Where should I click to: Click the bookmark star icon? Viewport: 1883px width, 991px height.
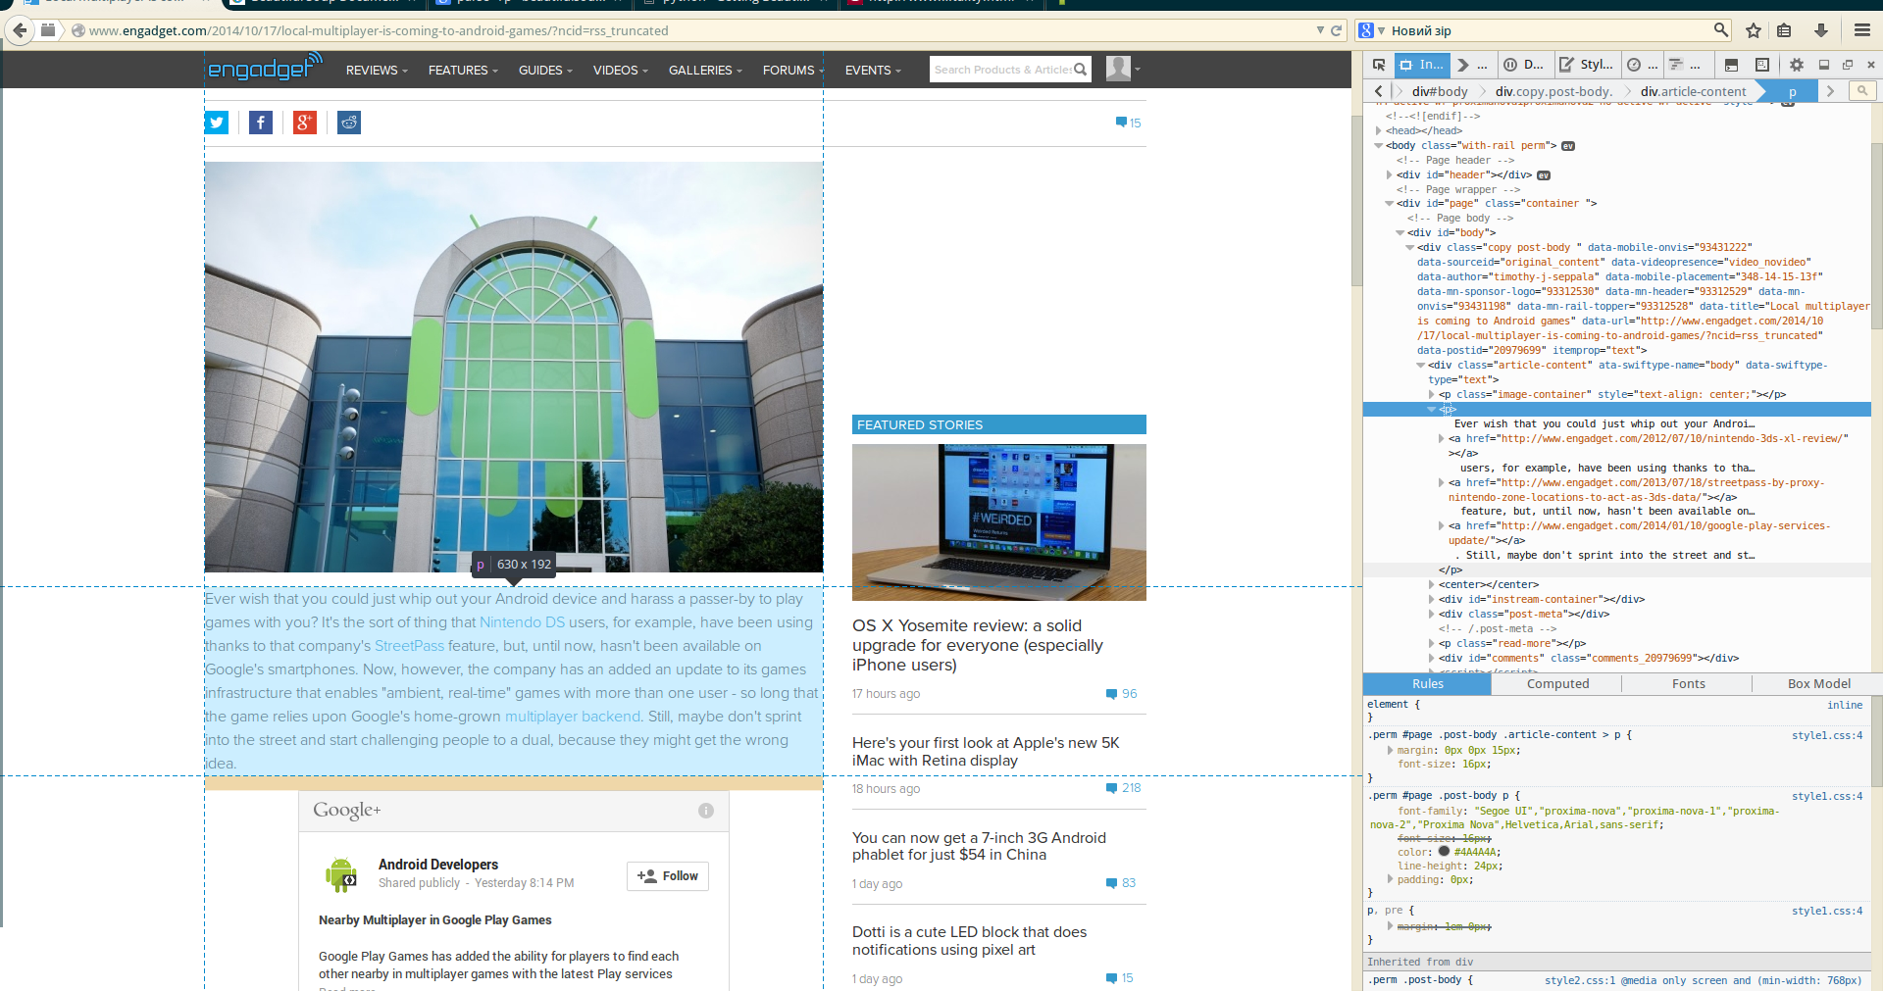[x=1754, y=30]
